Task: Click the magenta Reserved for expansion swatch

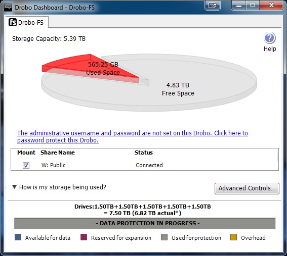Action: click(84, 237)
